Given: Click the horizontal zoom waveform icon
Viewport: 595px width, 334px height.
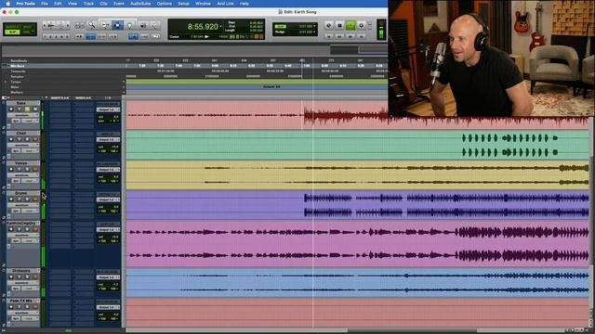Looking at the screenshot, I should (x=50, y=25).
